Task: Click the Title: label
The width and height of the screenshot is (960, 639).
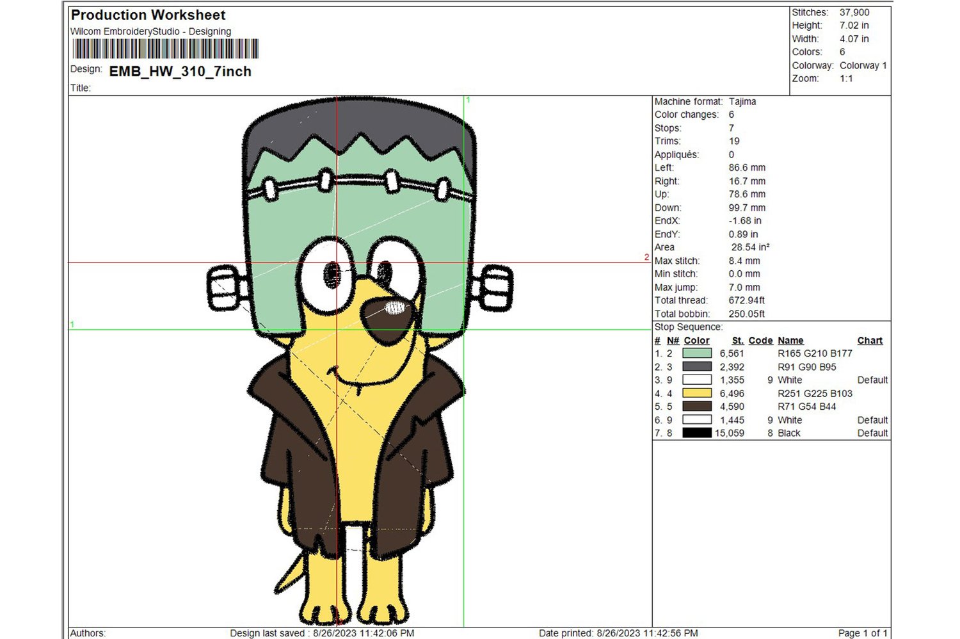Action: [81, 88]
